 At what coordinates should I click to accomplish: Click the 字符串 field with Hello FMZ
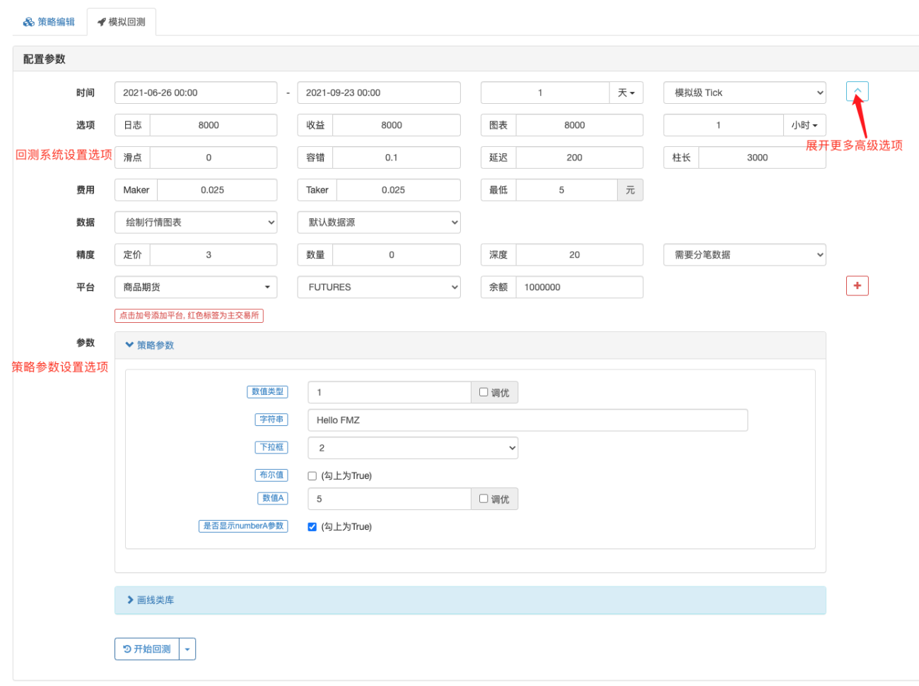[x=528, y=420]
